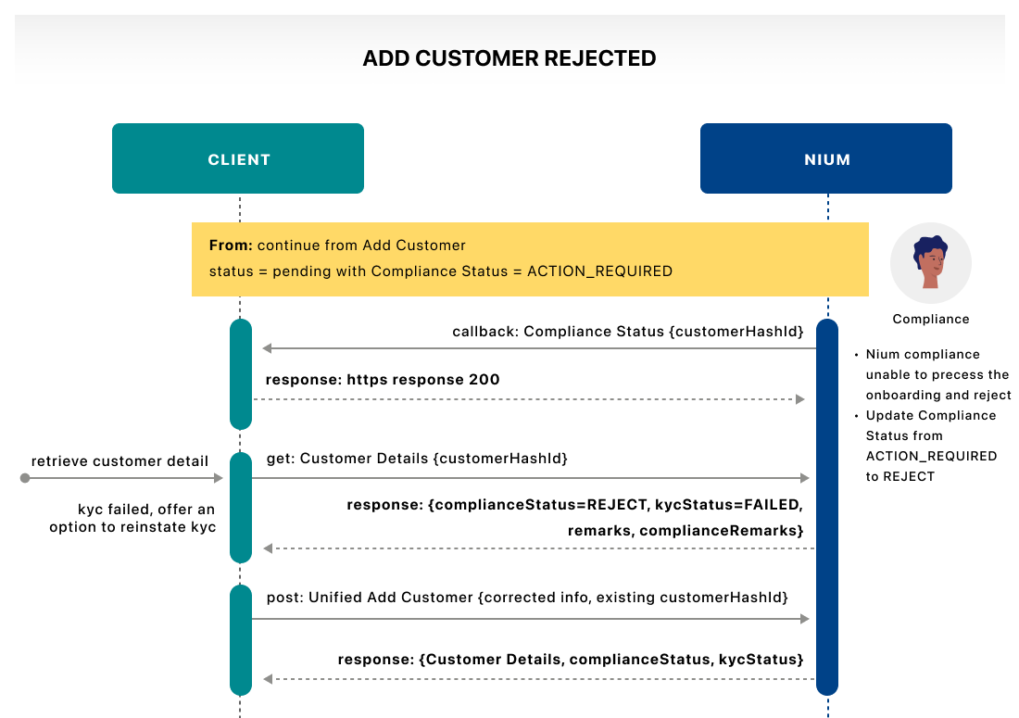Screen dimensions: 1019x718
Task: Click the grey start dot of retrieve arrow
Action: (25, 478)
